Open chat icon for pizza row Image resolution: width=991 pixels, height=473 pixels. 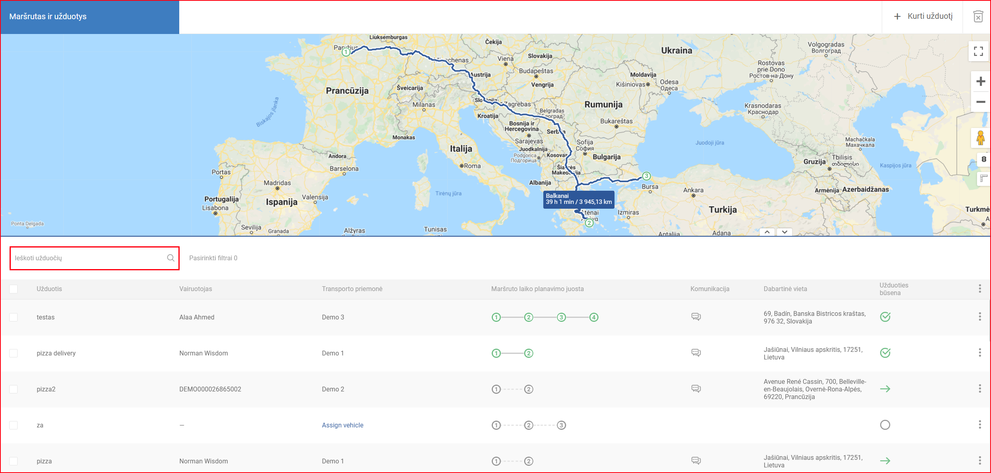tap(696, 461)
